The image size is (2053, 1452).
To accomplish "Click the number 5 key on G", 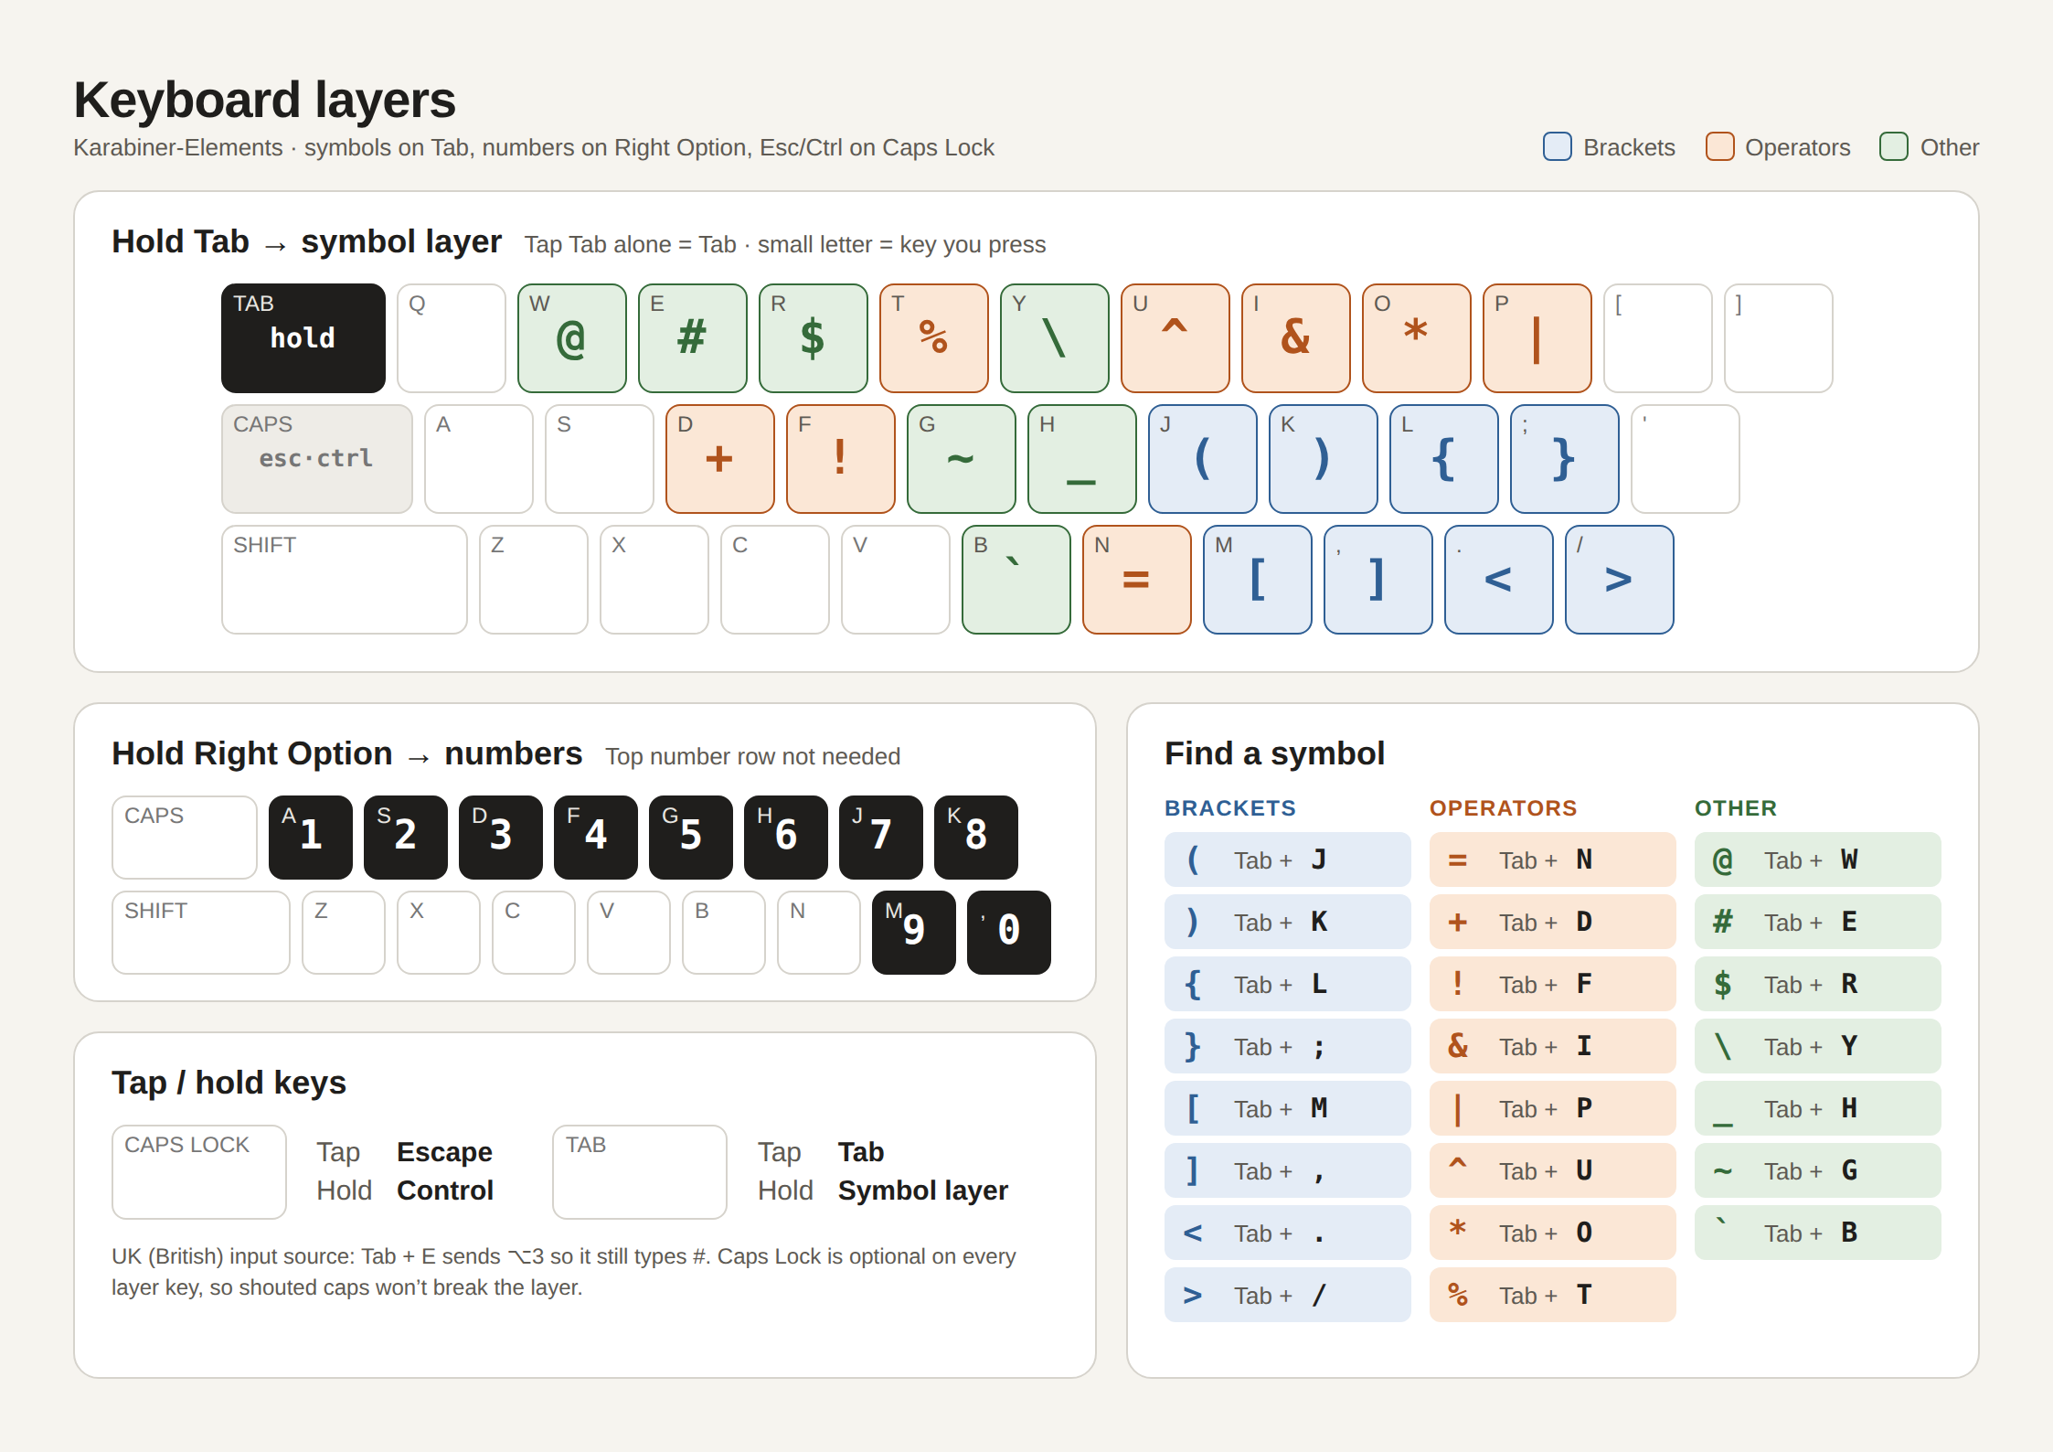I will click(690, 837).
